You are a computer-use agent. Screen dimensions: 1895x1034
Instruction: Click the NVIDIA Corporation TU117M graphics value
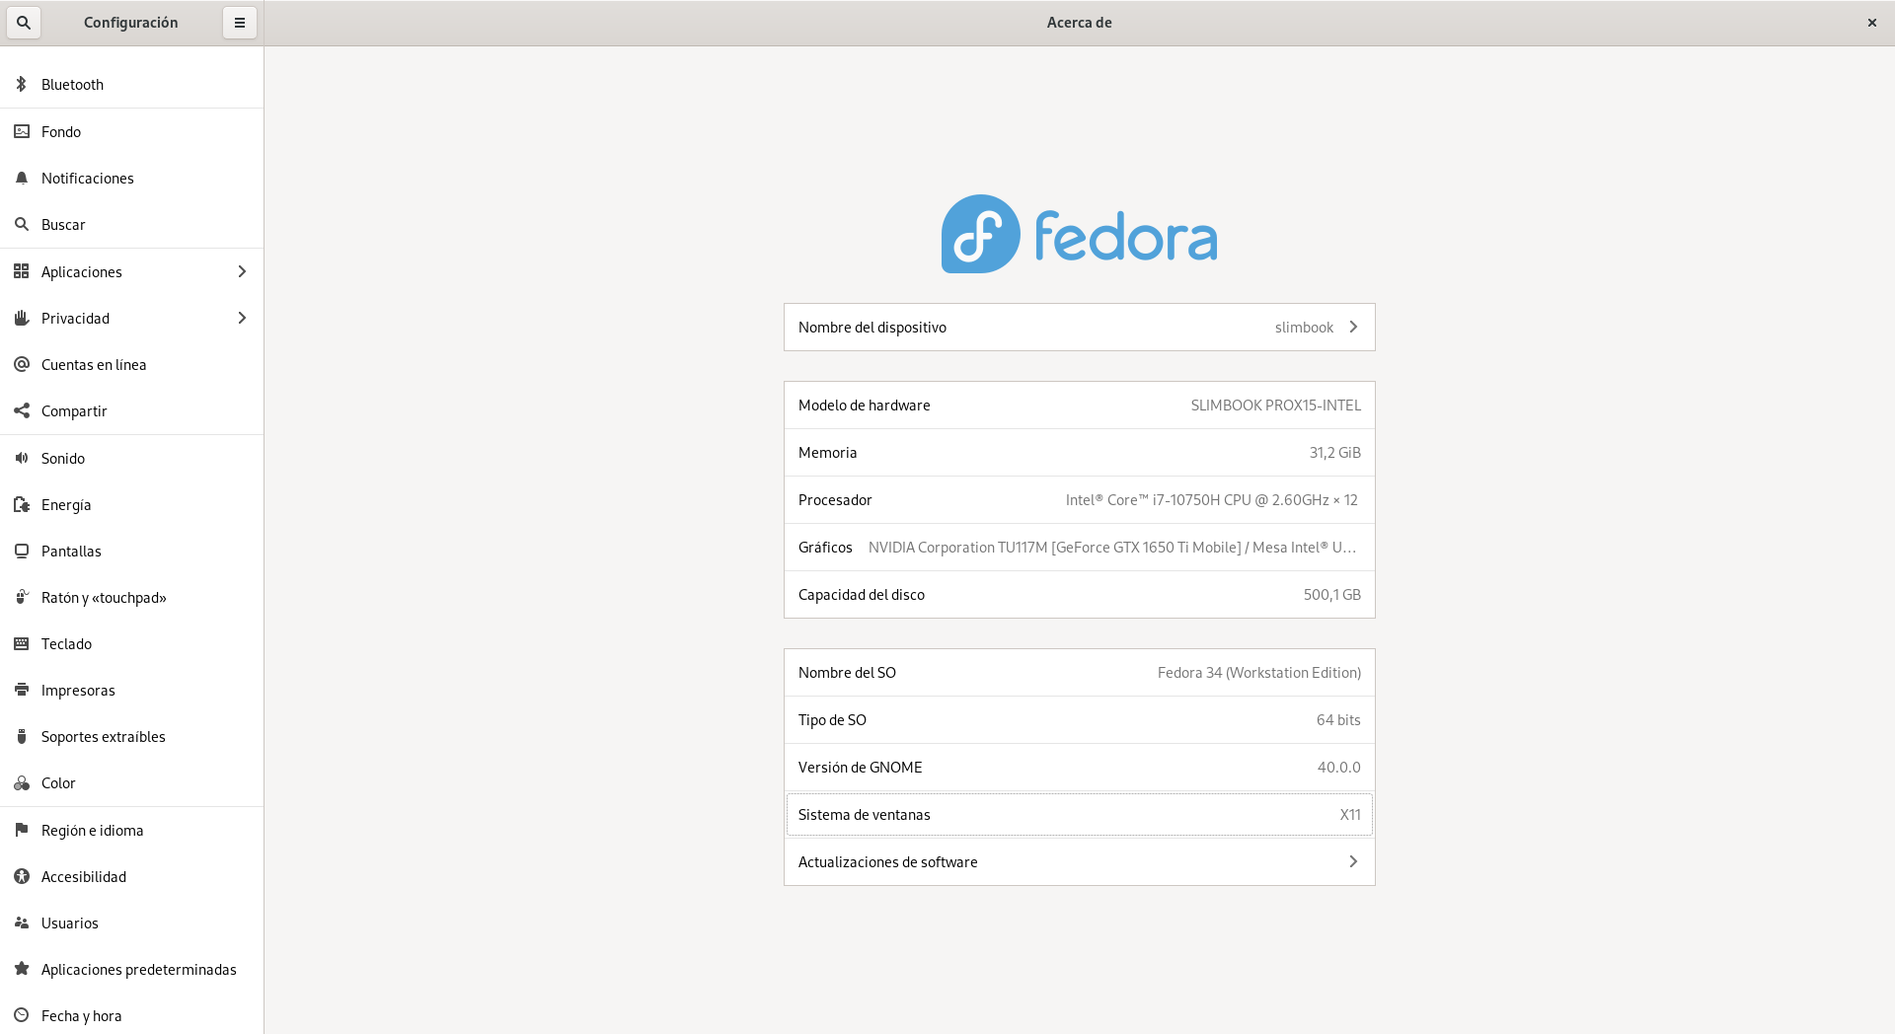pyautogui.click(x=1112, y=548)
